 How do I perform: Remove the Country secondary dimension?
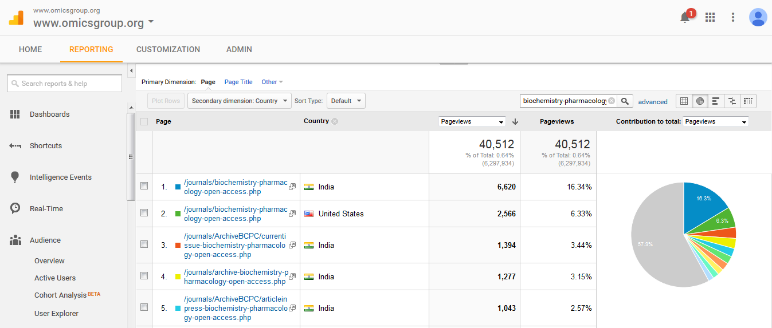coord(335,121)
